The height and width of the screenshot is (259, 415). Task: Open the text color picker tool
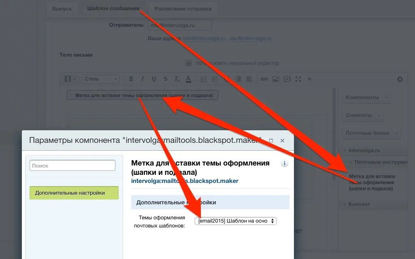(188, 79)
